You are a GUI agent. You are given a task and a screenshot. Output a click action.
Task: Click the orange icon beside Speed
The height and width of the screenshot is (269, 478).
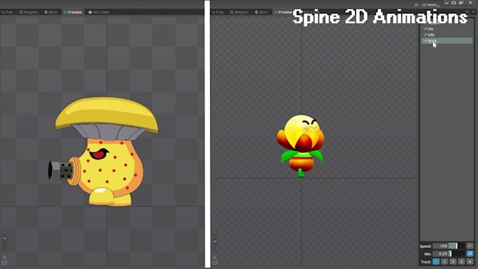[470, 246]
